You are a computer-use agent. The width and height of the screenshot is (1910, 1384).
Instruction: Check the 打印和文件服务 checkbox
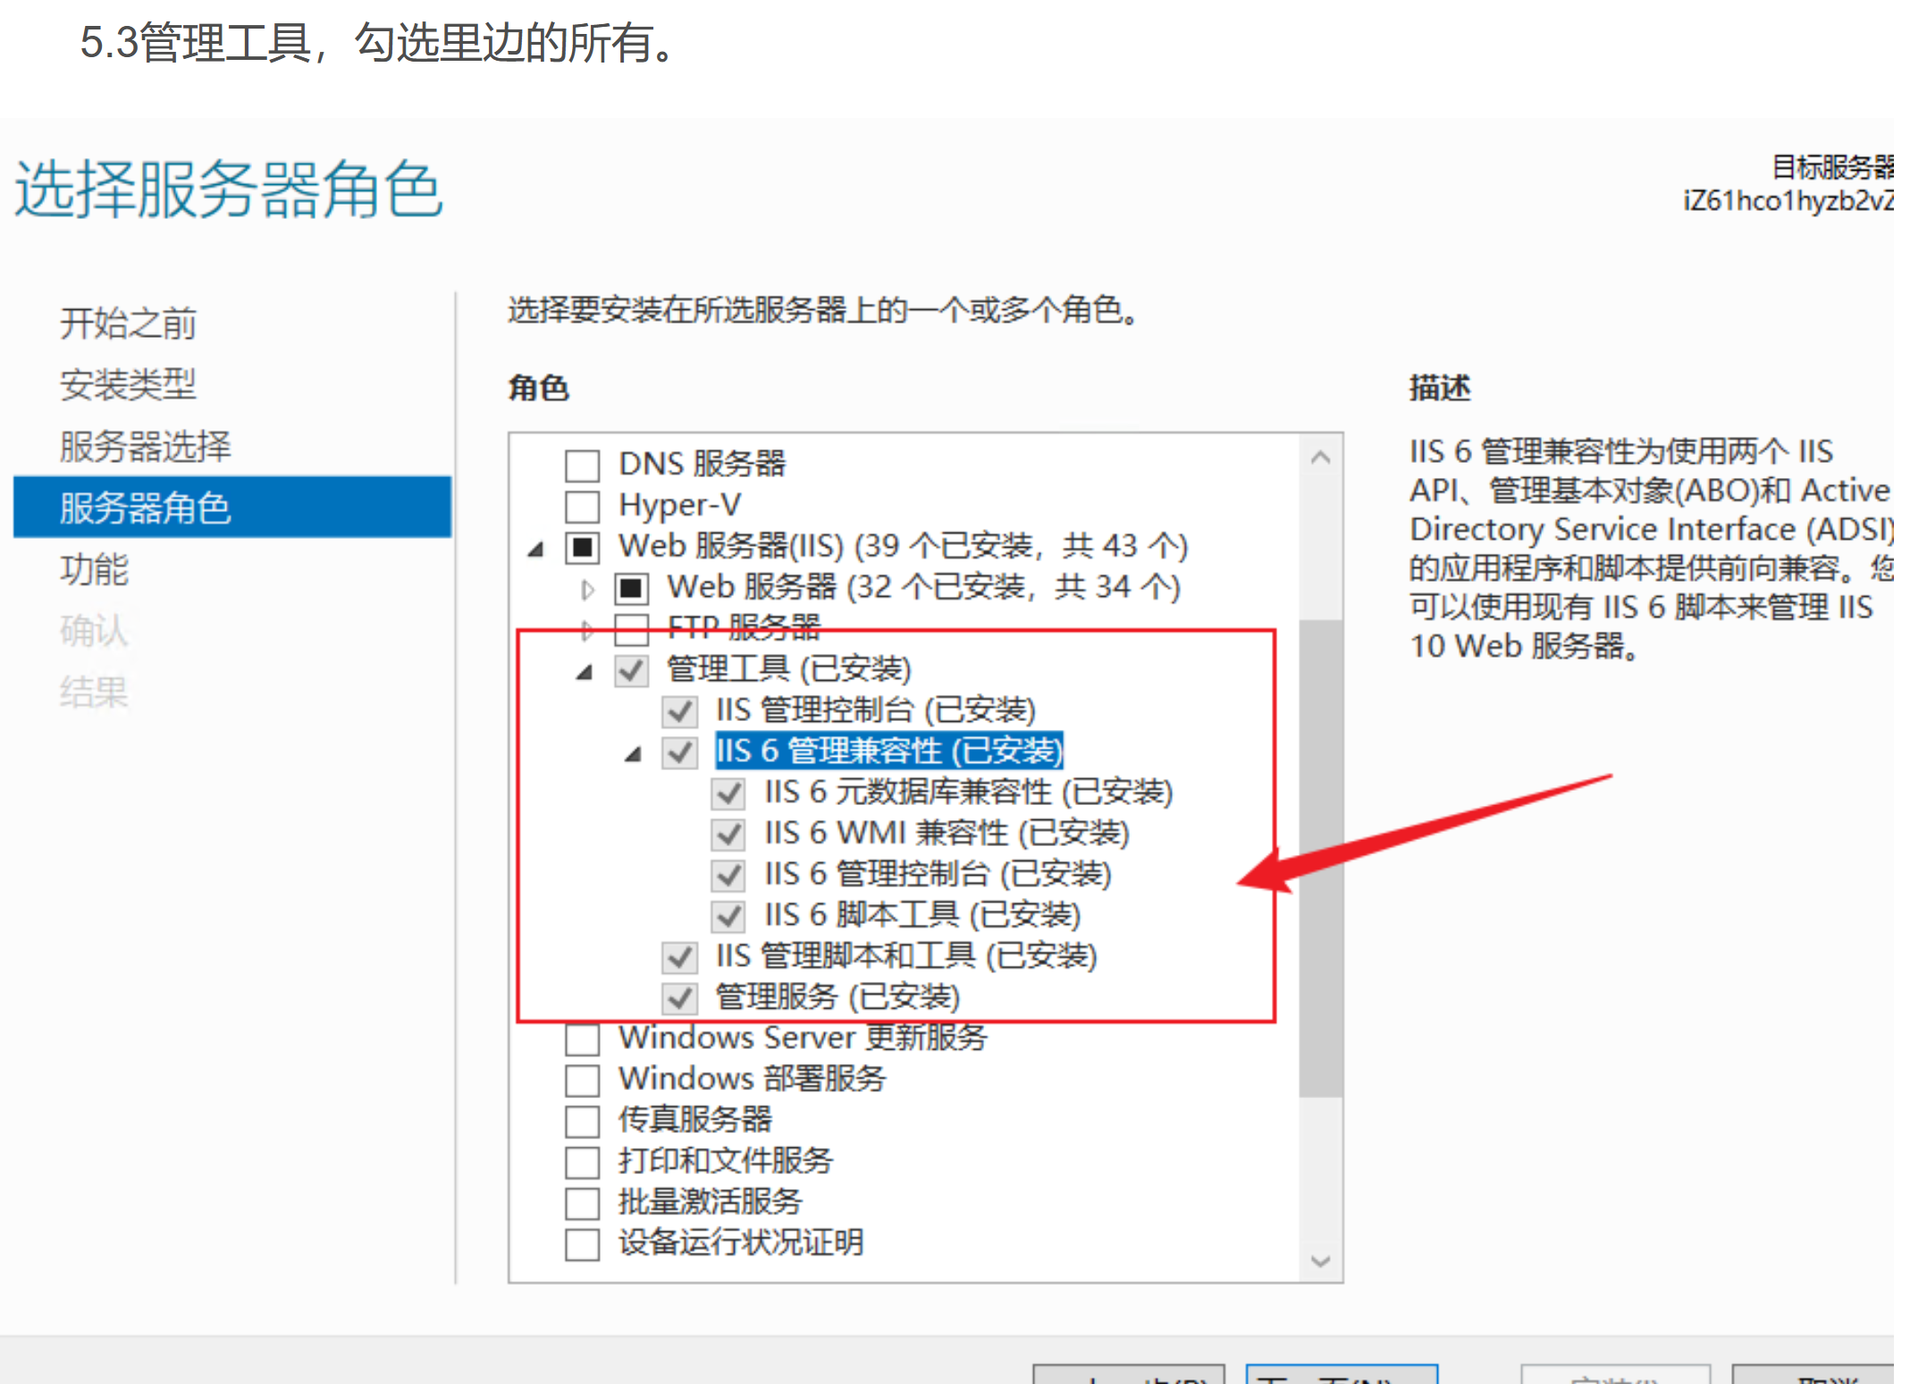(582, 1162)
